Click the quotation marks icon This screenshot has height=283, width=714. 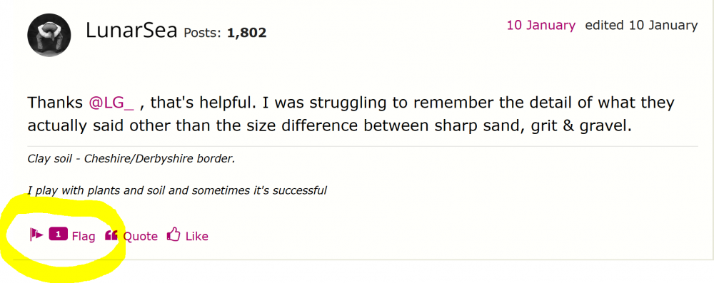[x=111, y=235]
